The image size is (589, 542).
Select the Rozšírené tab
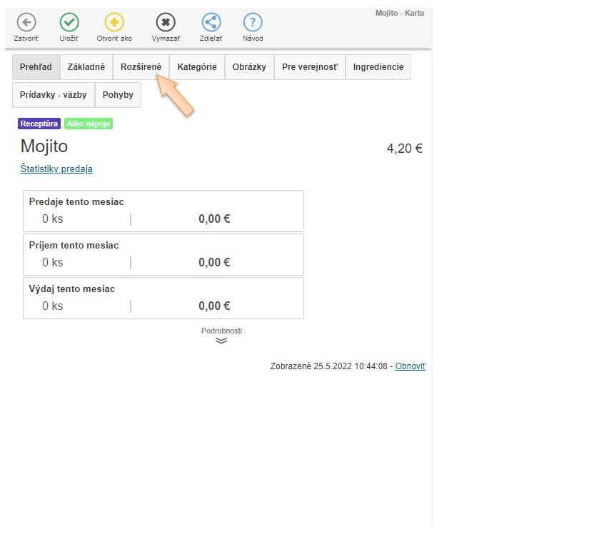pos(141,67)
